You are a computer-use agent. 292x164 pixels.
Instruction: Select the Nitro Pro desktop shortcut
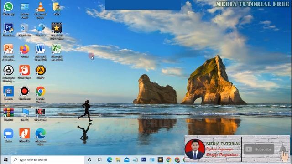24,136
